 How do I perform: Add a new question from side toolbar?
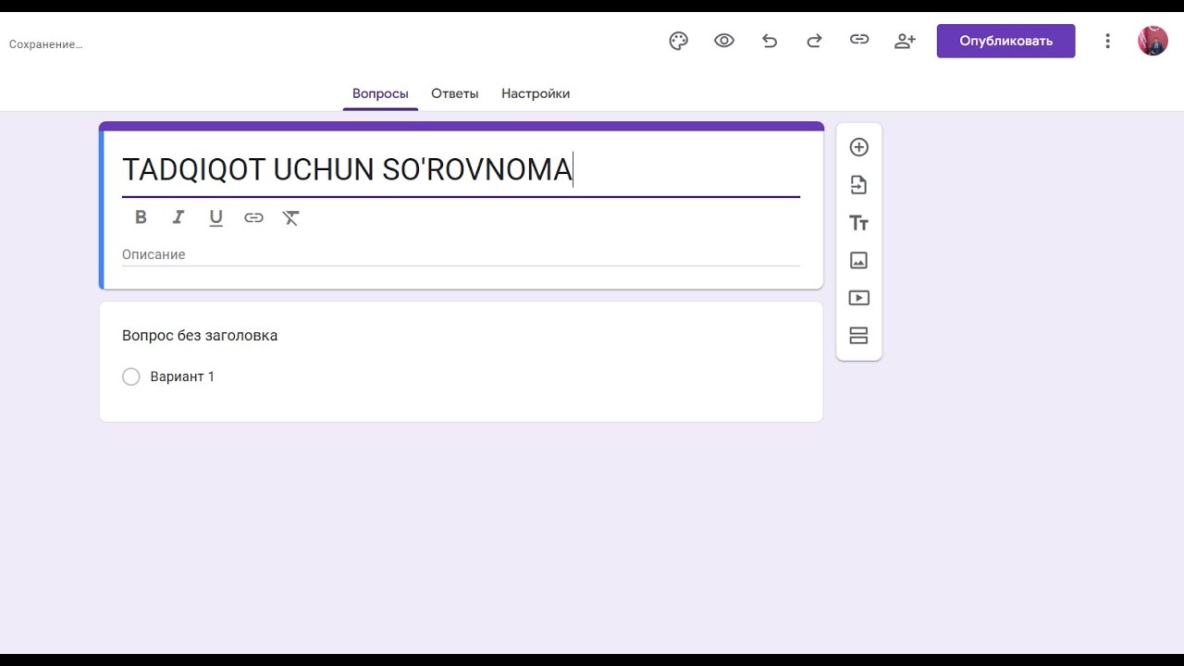pos(858,147)
